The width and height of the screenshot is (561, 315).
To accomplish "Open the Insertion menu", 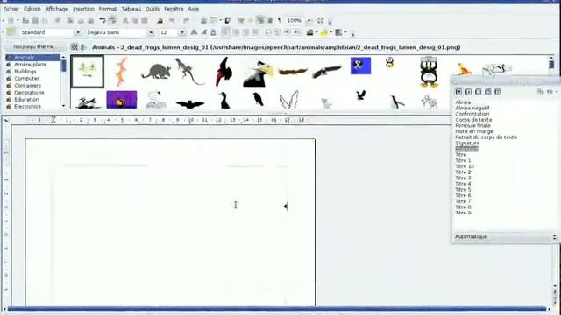I will click(84, 9).
